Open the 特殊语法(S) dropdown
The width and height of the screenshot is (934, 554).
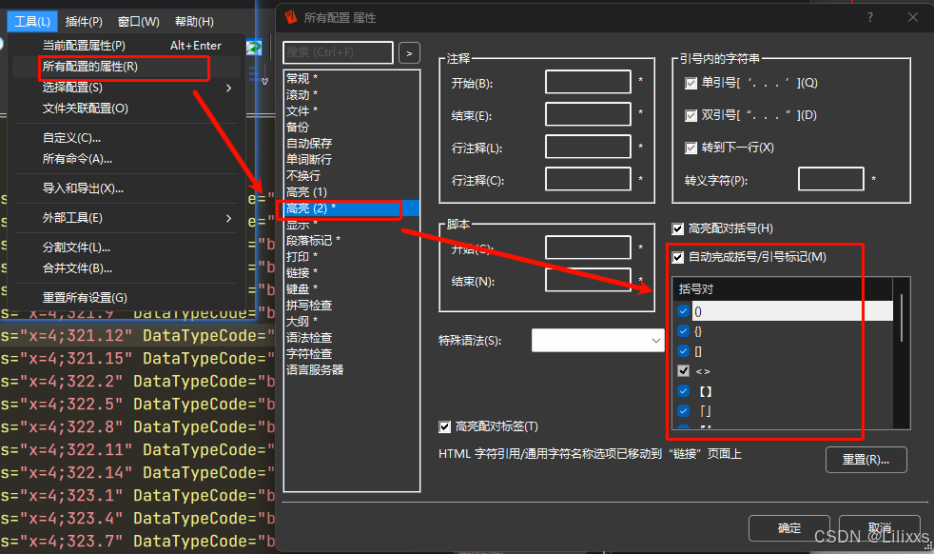pos(597,341)
